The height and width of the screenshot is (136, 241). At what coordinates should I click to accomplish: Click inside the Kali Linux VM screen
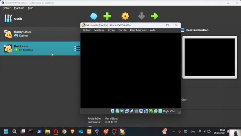coord(131,71)
